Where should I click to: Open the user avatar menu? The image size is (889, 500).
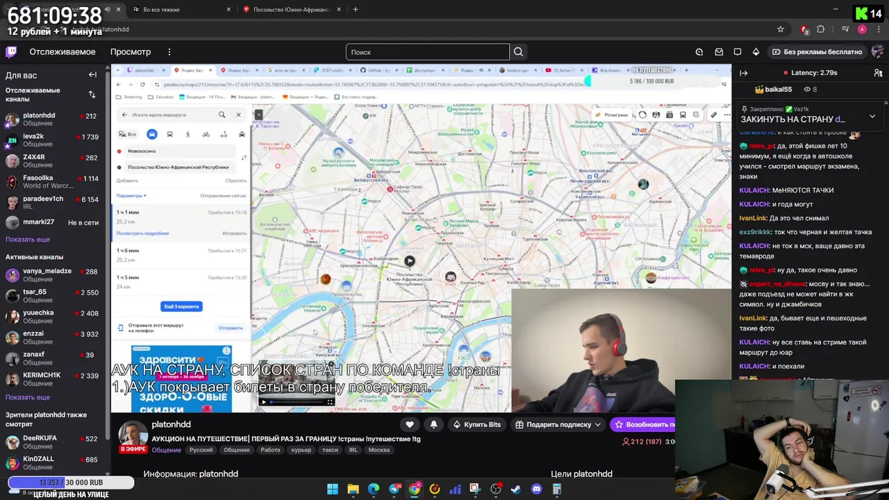pos(878,52)
